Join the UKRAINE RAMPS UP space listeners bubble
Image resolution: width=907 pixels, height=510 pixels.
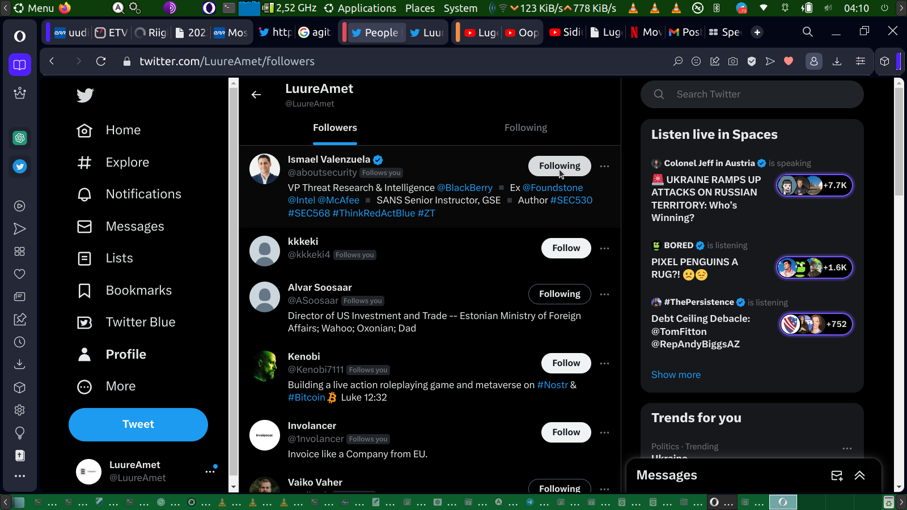(x=814, y=185)
